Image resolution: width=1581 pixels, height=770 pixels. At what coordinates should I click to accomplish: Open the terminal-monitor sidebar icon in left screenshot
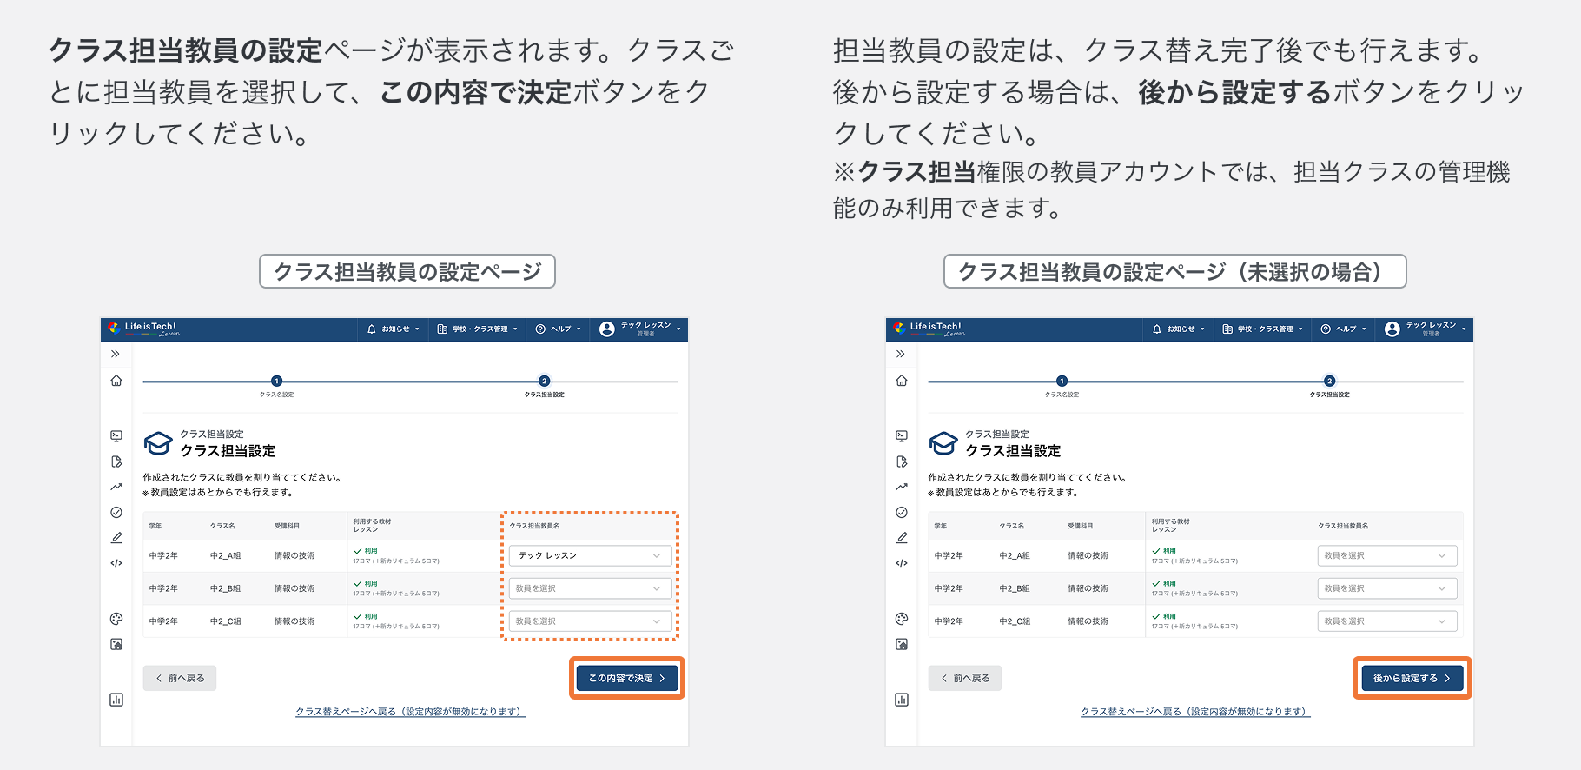click(x=116, y=436)
